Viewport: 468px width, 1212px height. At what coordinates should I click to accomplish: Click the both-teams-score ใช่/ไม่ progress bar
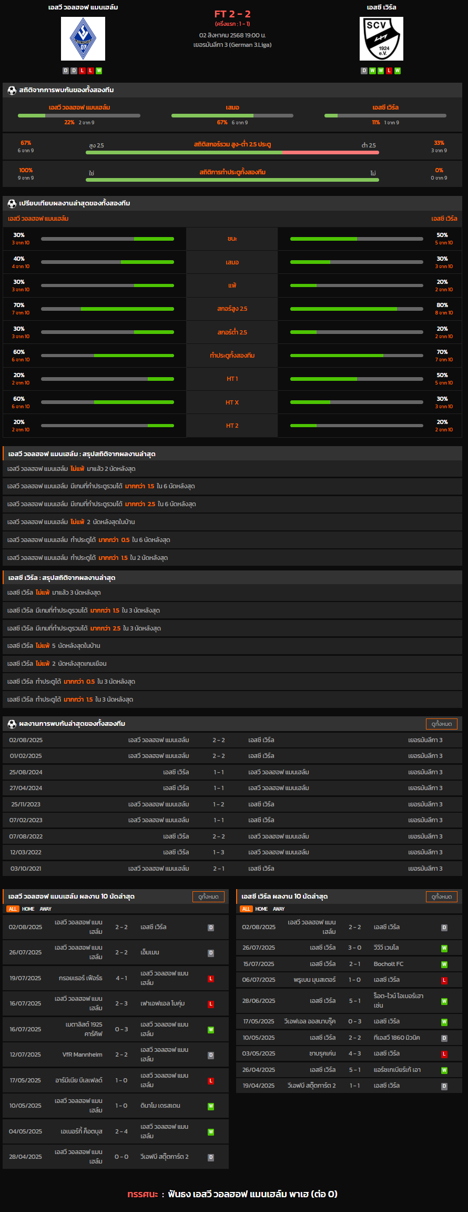click(232, 180)
